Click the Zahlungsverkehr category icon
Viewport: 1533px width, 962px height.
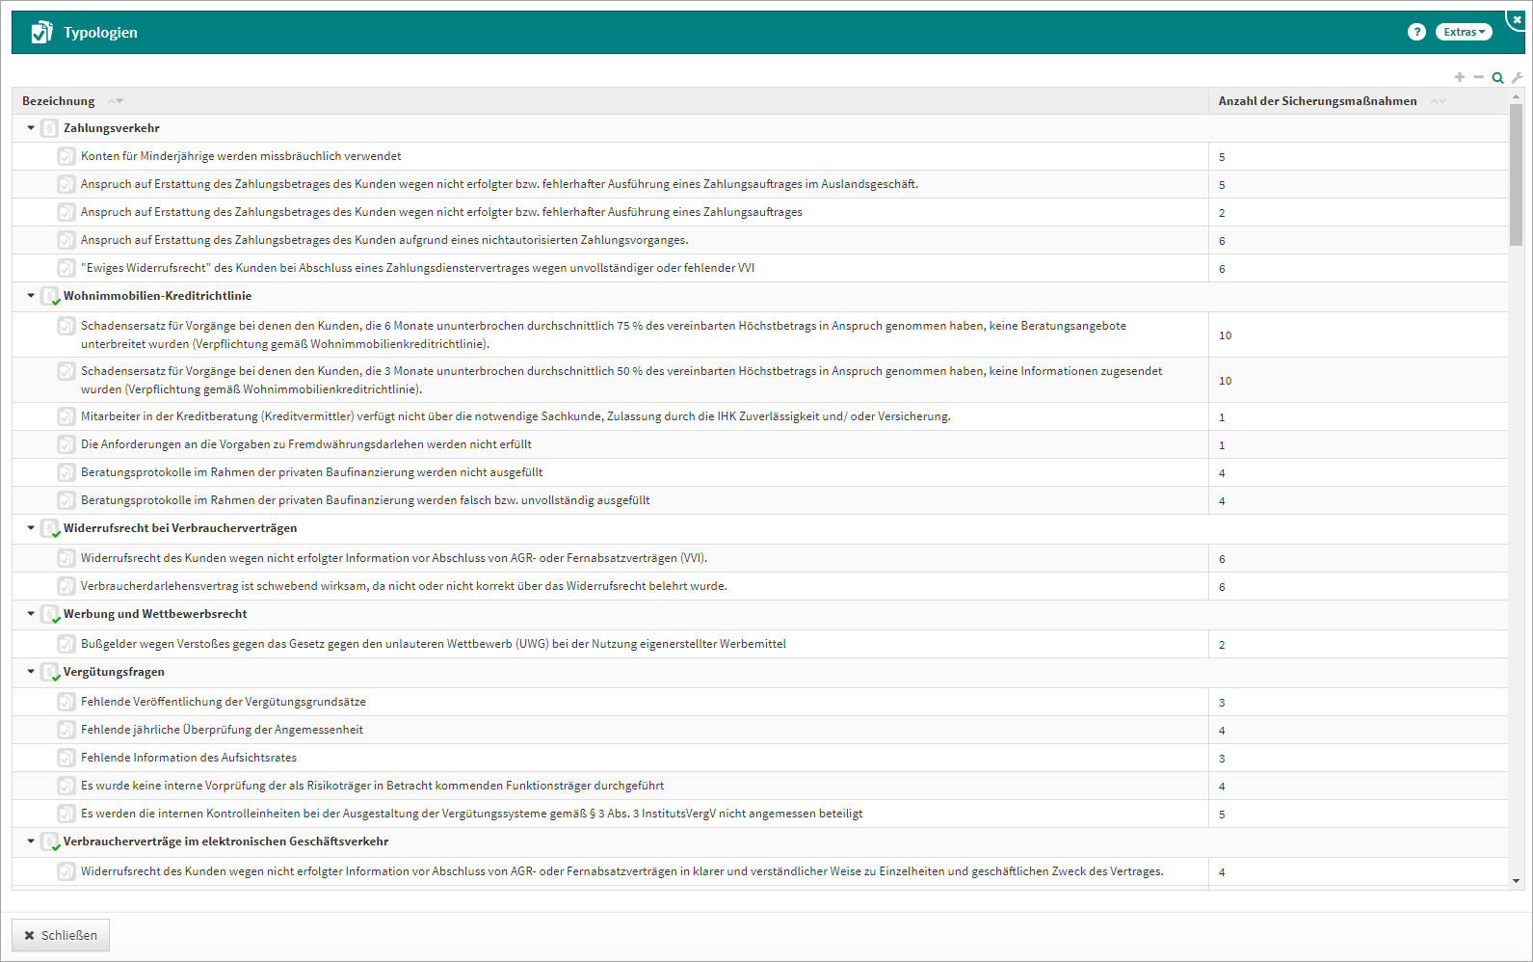pyautogui.click(x=50, y=128)
